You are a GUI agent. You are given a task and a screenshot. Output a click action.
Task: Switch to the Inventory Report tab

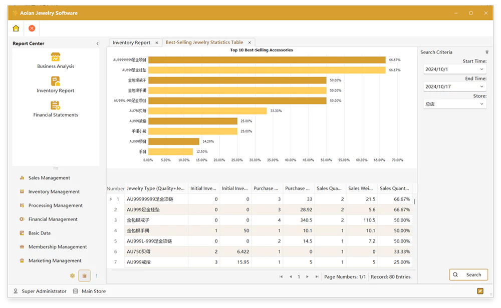click(131, 42)
